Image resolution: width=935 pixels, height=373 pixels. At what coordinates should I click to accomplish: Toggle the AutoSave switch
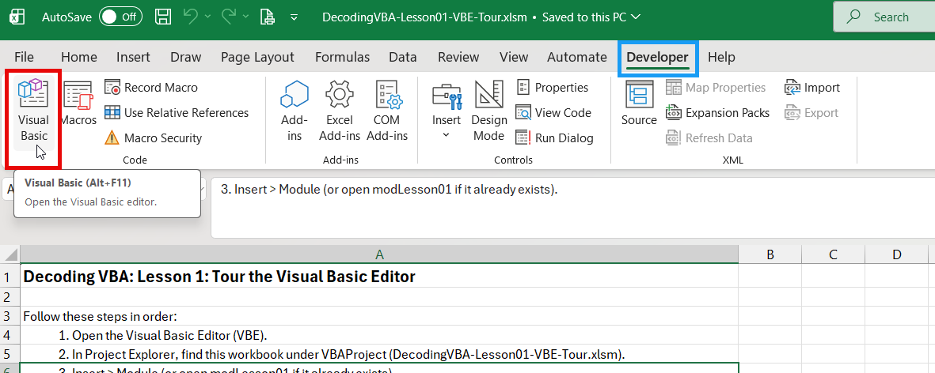(x=120, y=17)
